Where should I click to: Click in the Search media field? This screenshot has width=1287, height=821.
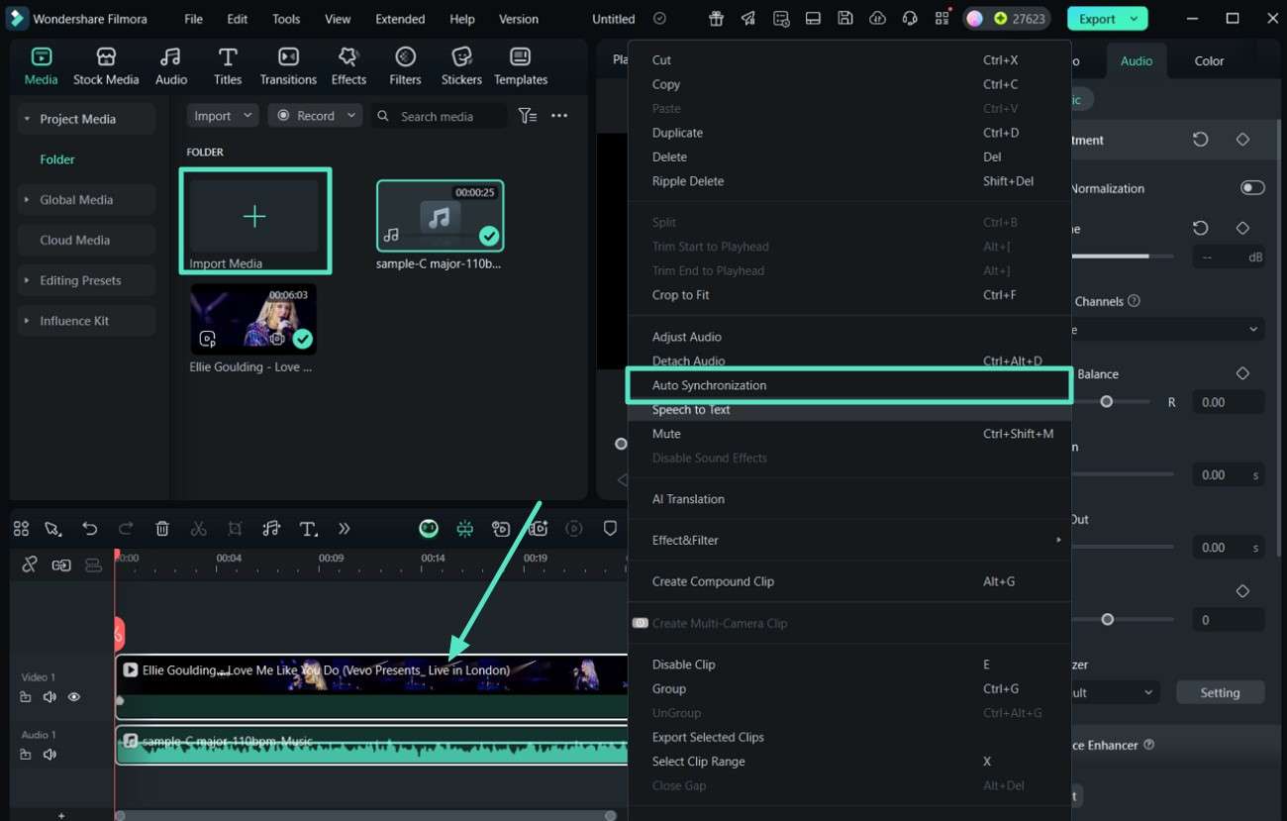pos(441,116)
